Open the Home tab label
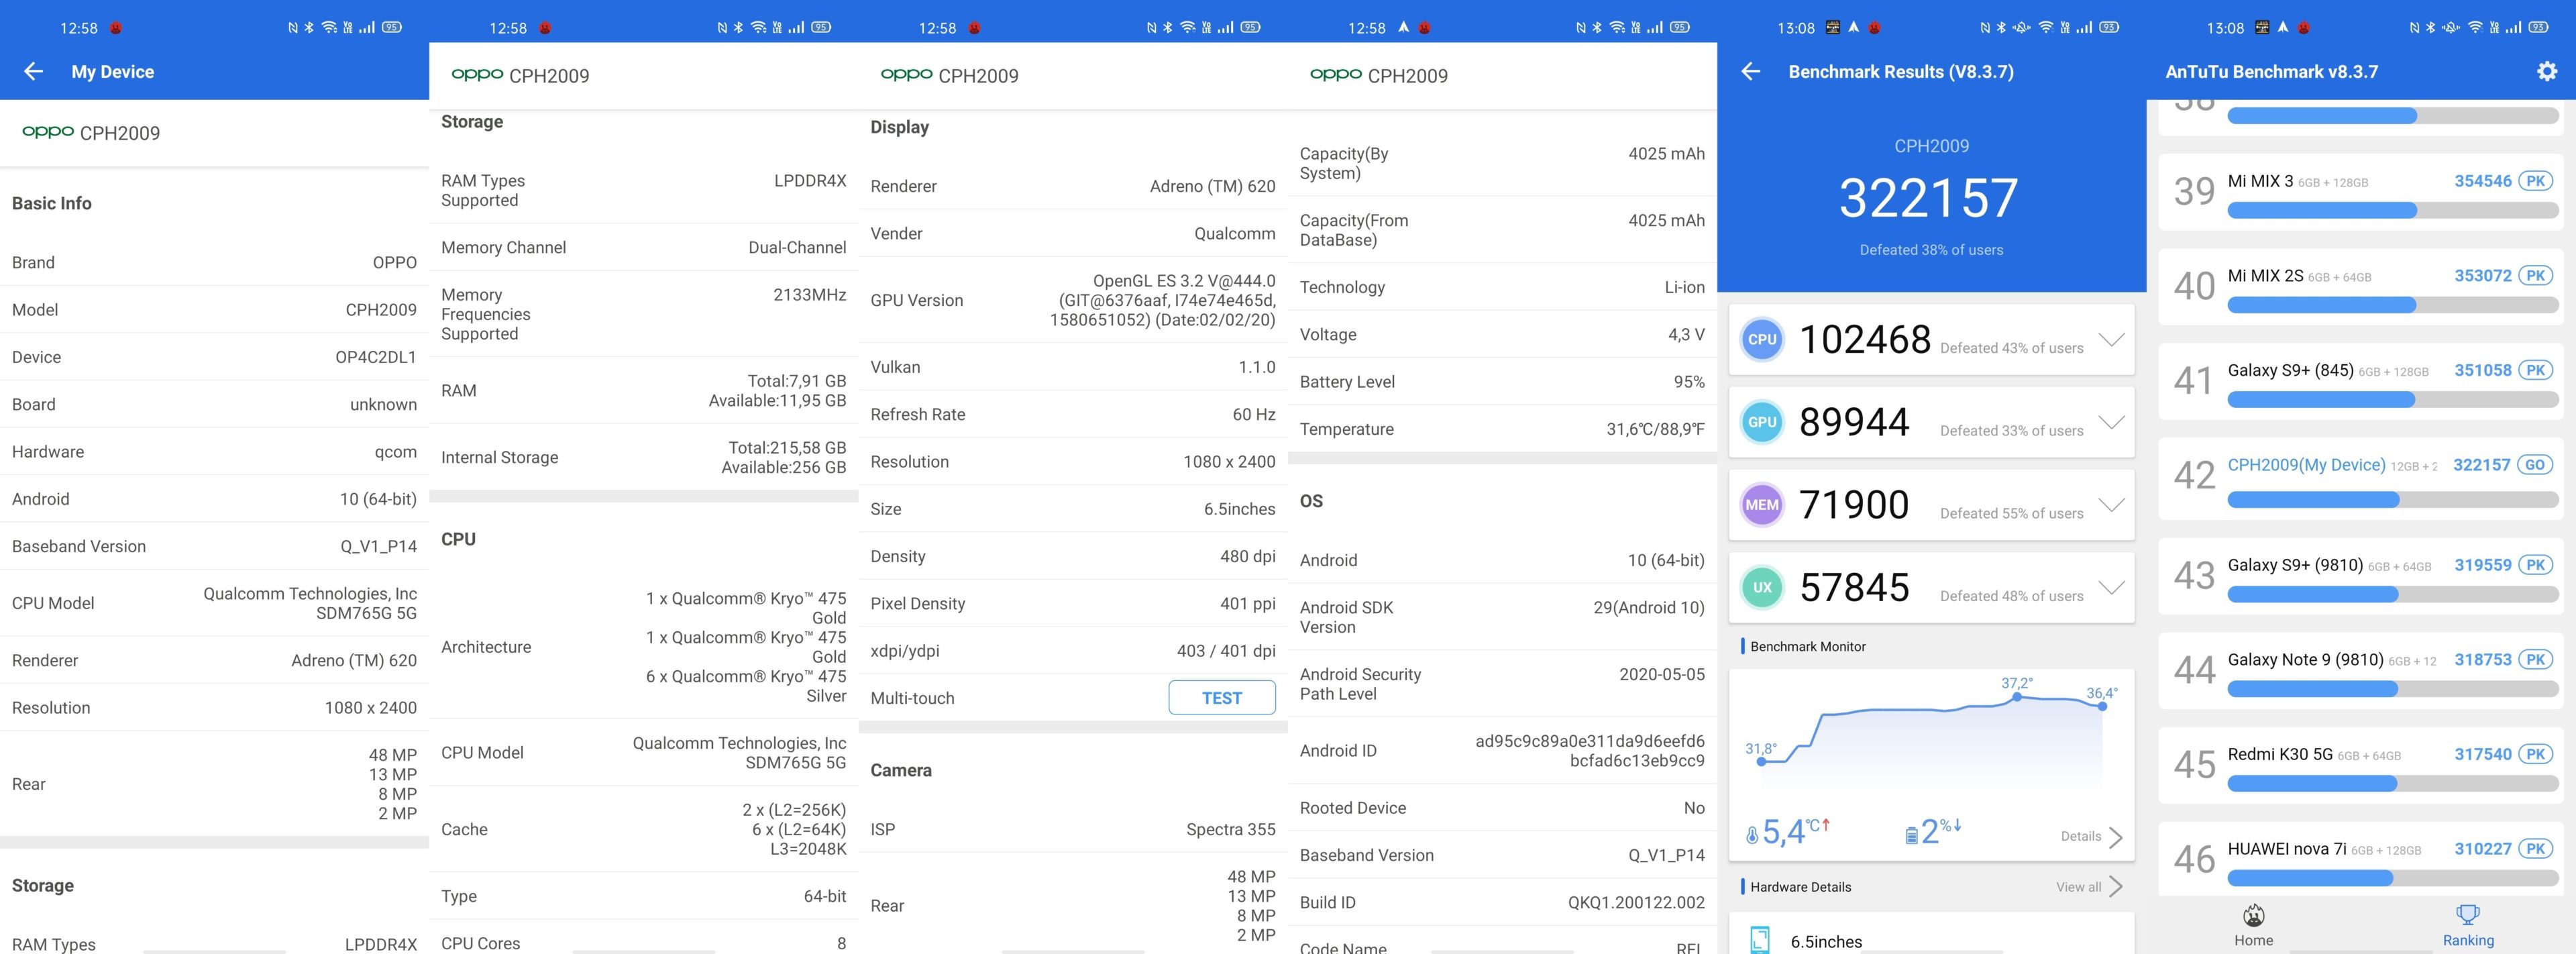 tap(2253, 940)
